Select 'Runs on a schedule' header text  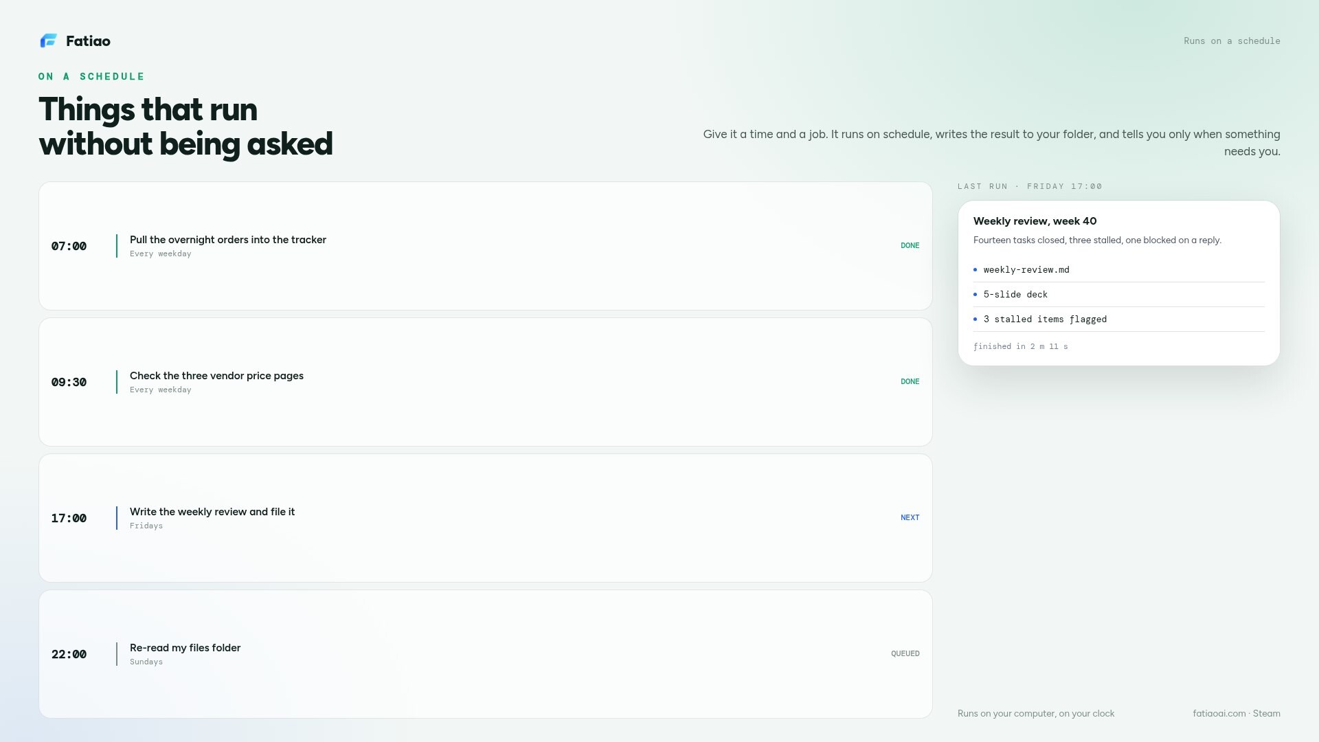tap(1232, 41)
